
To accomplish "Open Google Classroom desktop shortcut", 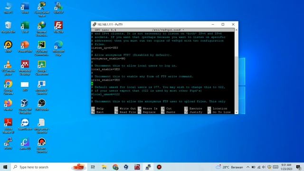I will coord(42,68).
